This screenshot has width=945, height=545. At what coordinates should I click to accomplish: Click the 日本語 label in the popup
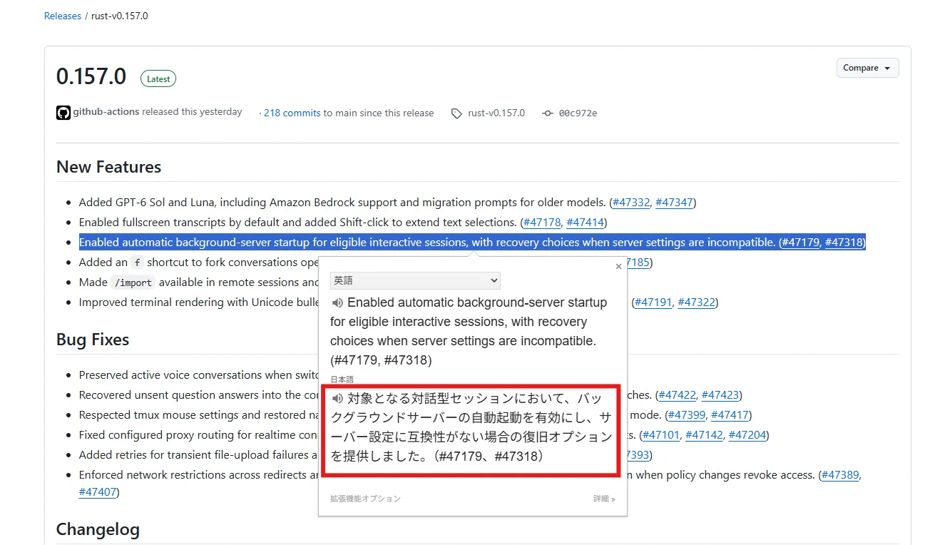pos(342,380)
